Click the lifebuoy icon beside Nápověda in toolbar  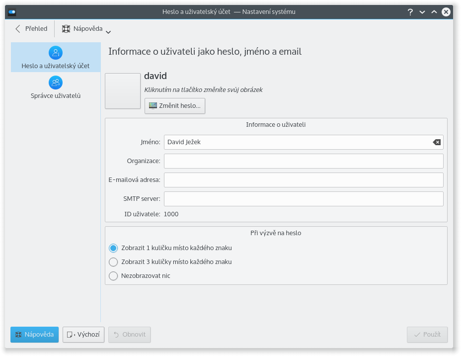pos(66,29)
